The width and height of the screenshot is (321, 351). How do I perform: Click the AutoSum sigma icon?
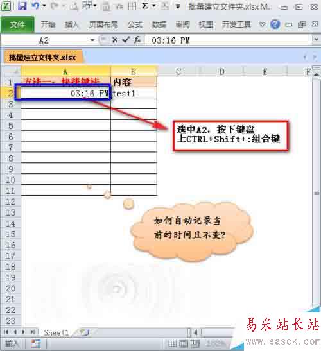pos(145,6)
